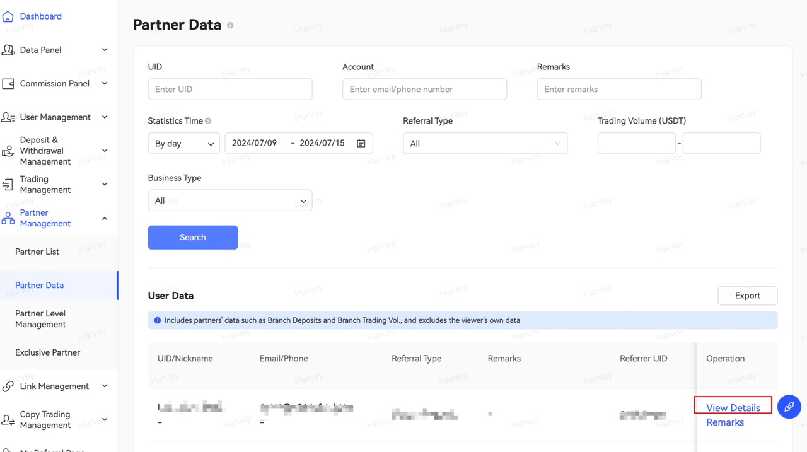Image resolution: width=807 pixels, height=452 pixels.
Task: Expand the Trading Management menu
Action: [105, 185]
